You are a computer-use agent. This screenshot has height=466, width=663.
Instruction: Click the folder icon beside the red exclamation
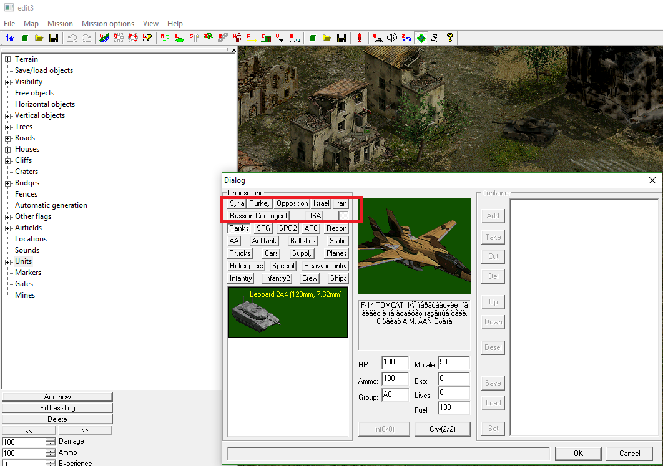coord(327,38)
